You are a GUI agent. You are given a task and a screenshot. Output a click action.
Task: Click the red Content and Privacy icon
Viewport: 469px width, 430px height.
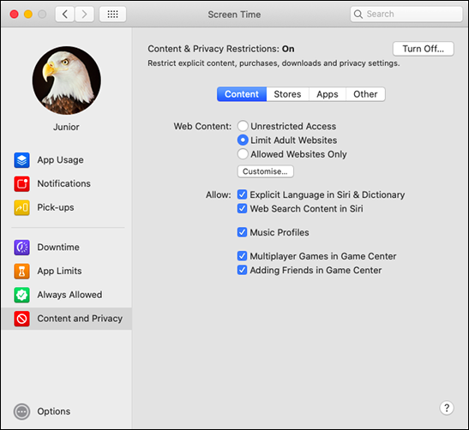point(21,319)
